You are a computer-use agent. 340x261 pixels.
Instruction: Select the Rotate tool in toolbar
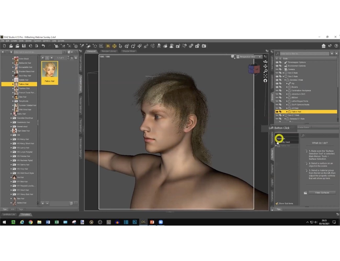coord(133,46)
